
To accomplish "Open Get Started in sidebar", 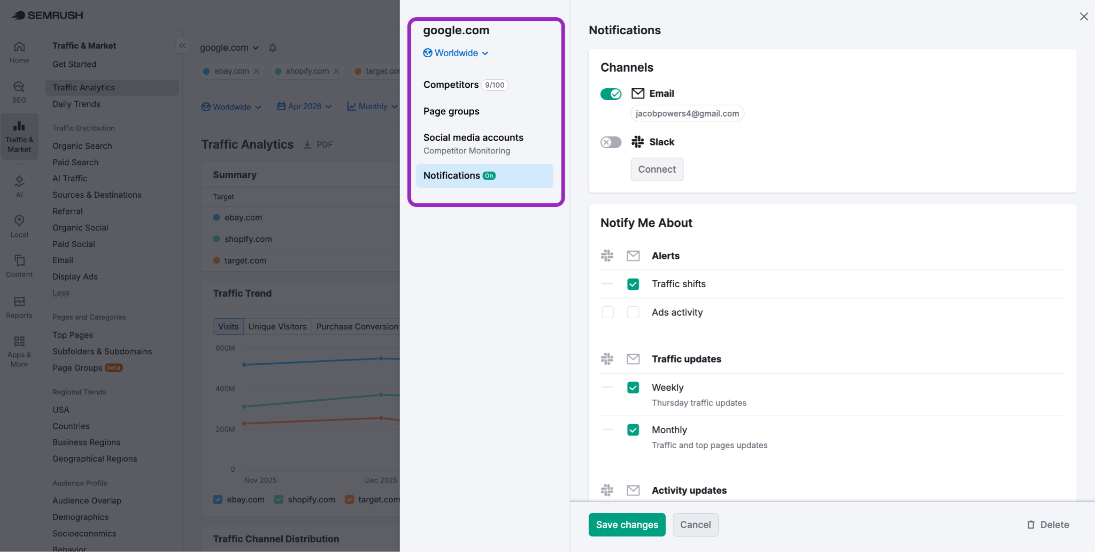I will [x=74, y=64].
